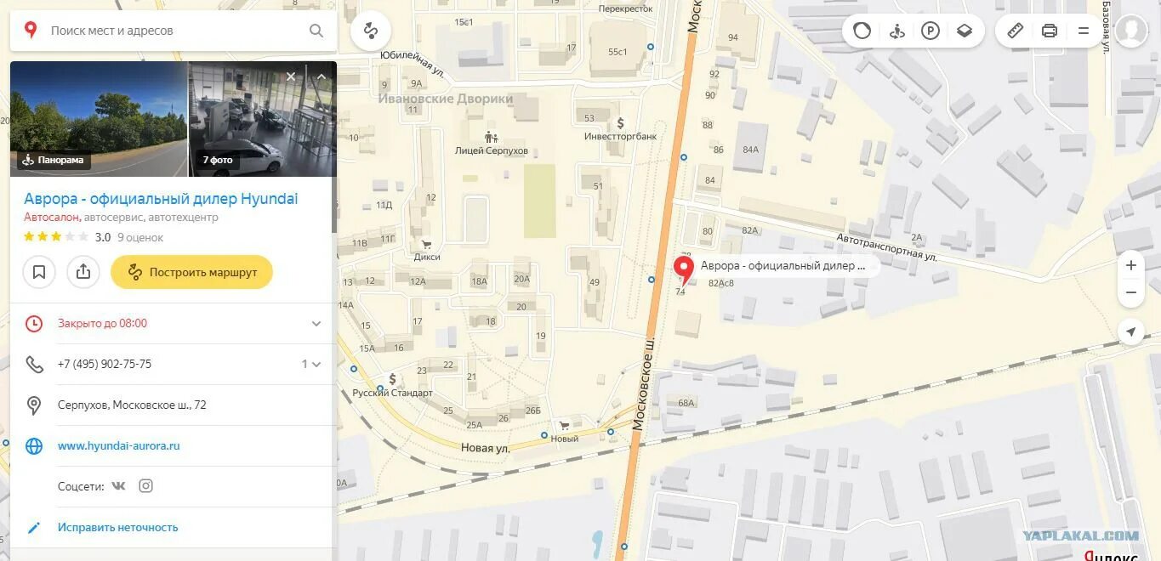
Task: Open the user profile avatar
Action: 1131,31
